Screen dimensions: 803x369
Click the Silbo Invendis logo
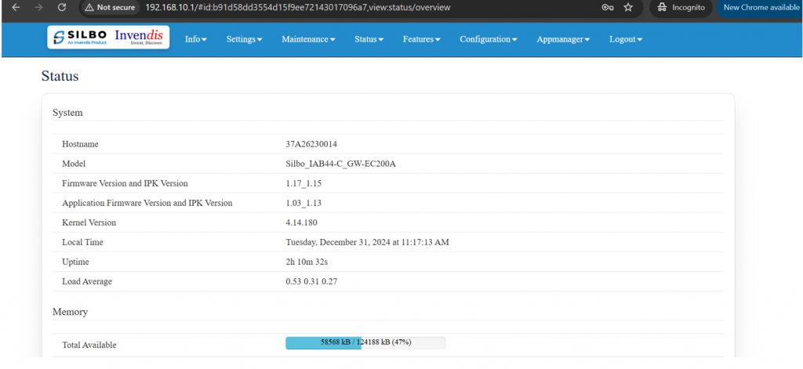108,38
